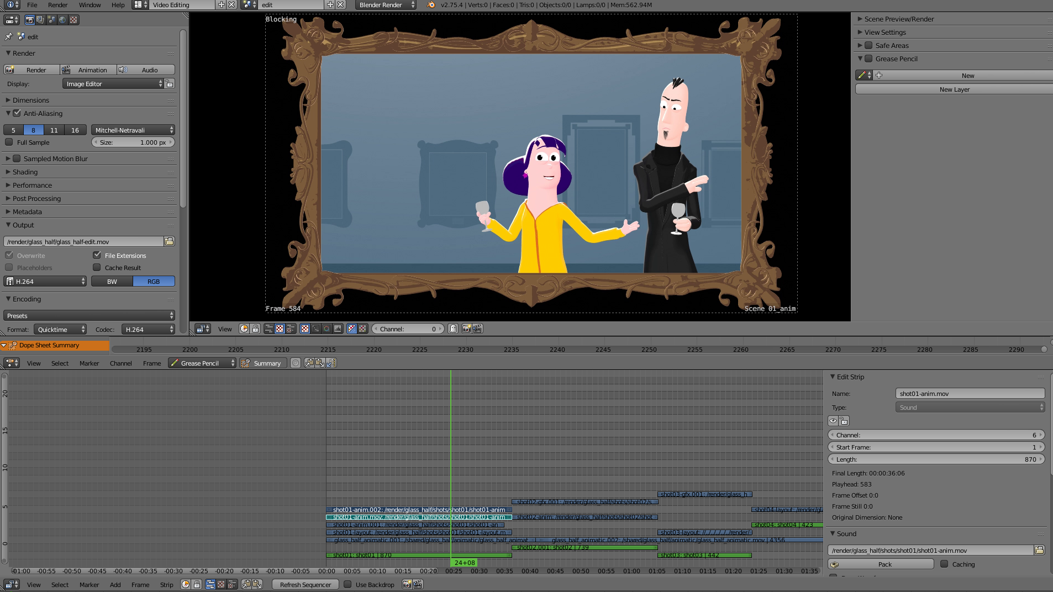
Task: Expand the Dimensions panel
Action: point(31,101)
